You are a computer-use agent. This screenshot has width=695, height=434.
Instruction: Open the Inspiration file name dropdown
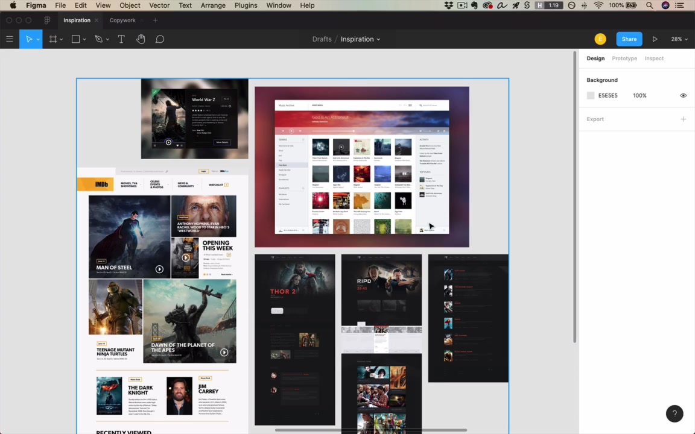click(378, 39)
